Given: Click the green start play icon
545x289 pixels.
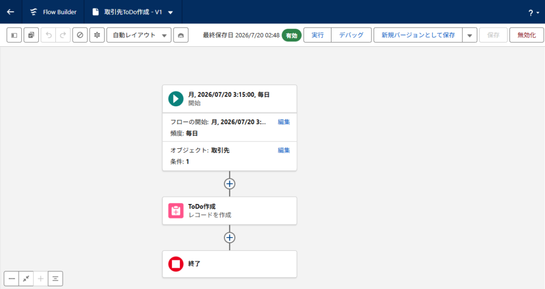Looking at the screenshot, I should pos(176,98).
